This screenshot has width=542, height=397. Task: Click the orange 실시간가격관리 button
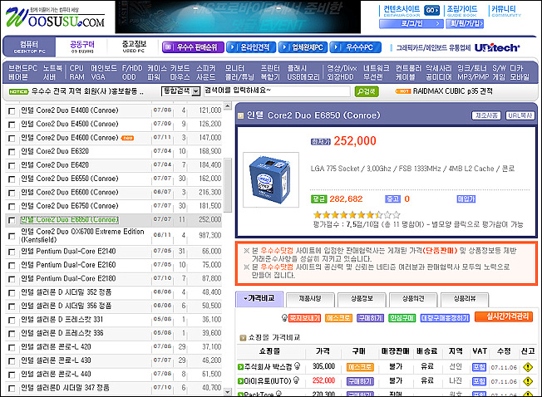[505, 317]
